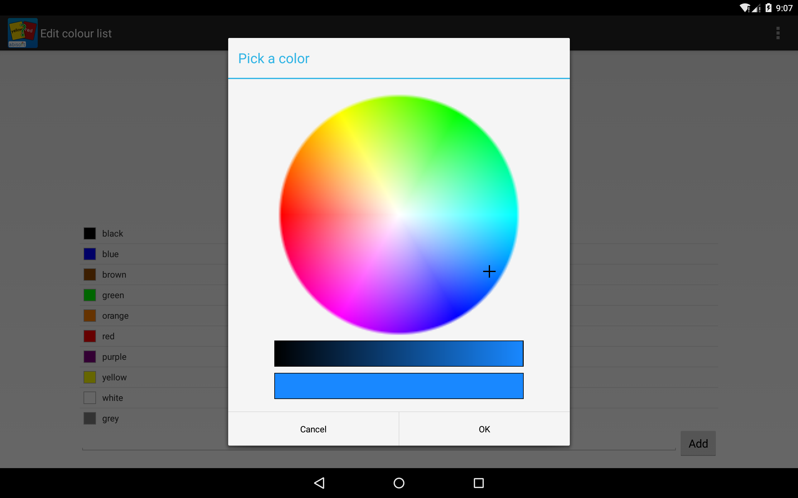This screenshot has width=798, height=498.
Task: Click the Add button
Action: [x=698, y=443]
